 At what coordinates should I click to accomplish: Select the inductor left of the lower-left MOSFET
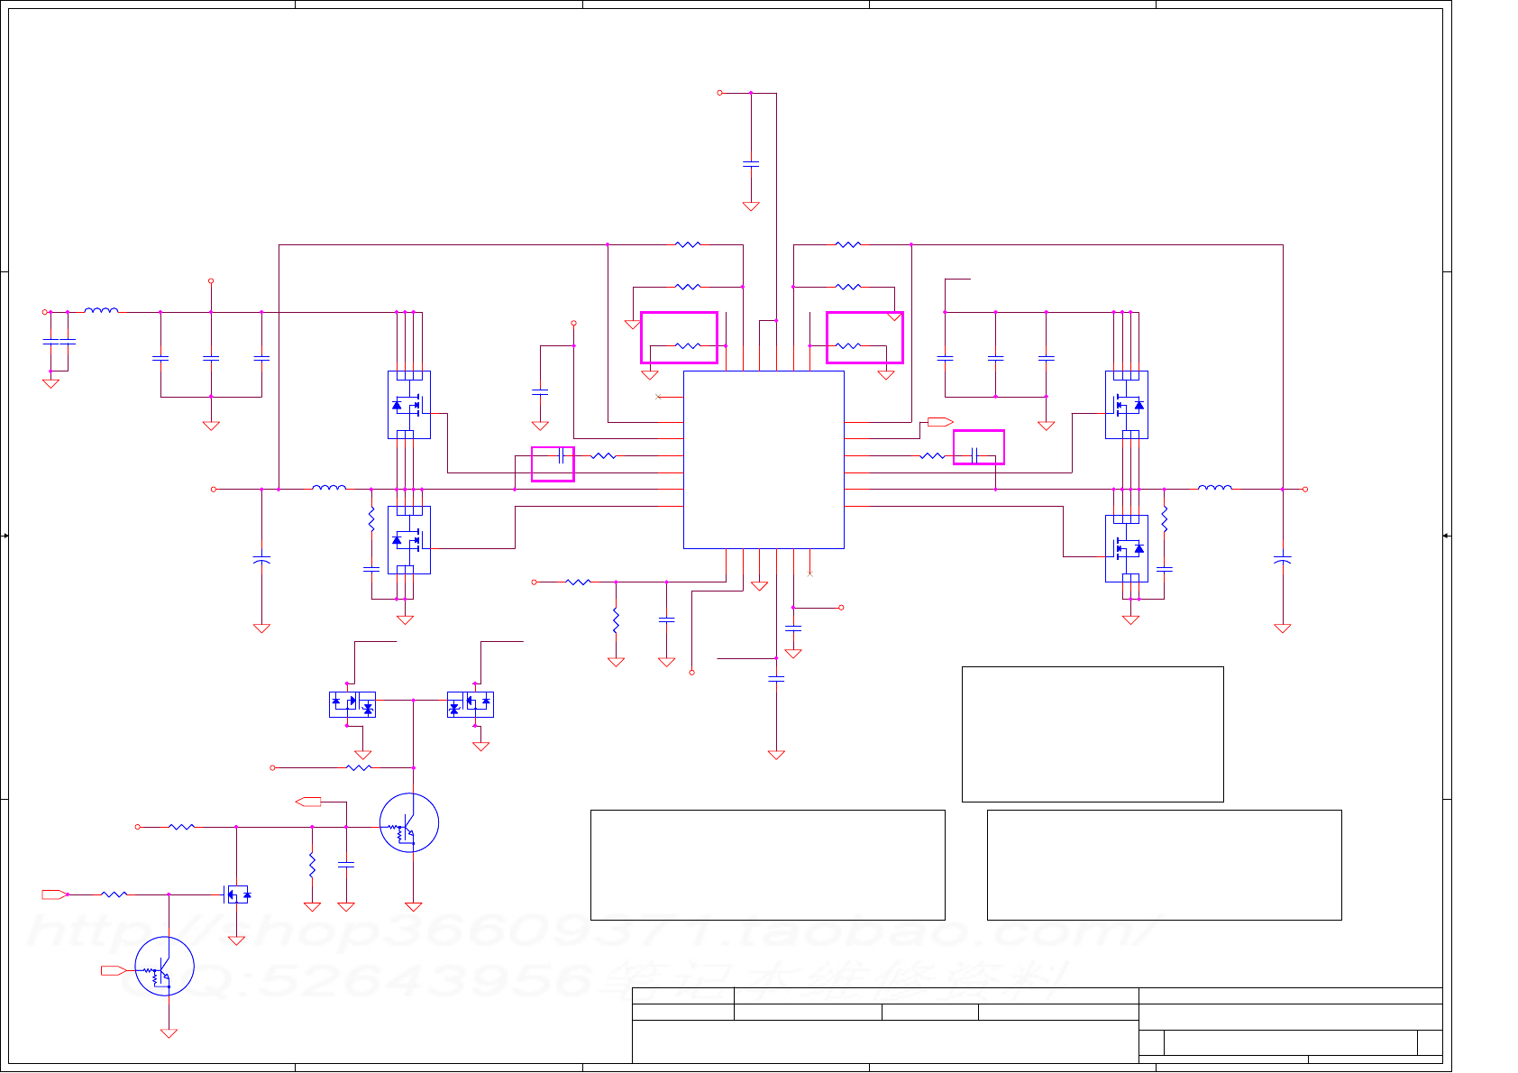(329, 488)
